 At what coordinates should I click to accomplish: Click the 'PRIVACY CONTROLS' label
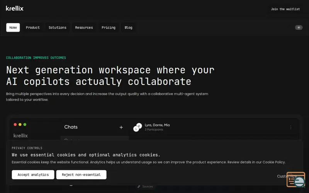coord(27,148)
